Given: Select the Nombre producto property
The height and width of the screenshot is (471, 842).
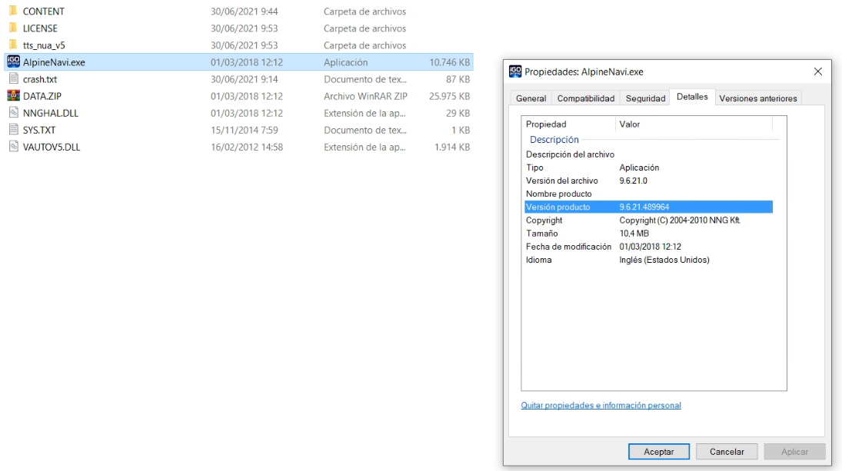Looking at the screenshot, I should 558,194.
